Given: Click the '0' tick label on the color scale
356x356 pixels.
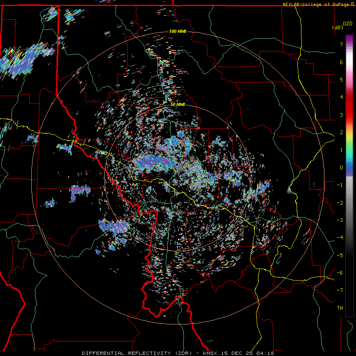Looking at the screenshot, I should tap(341, 168).
